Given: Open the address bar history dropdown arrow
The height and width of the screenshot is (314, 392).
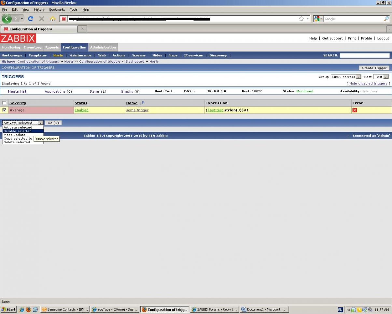Looking at the screenshot, I should [308, 19].
